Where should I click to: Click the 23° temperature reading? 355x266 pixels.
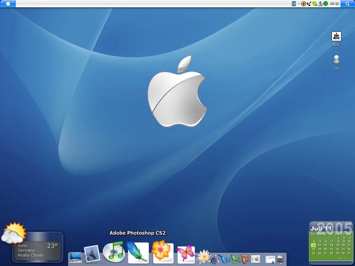coord(52,246)
